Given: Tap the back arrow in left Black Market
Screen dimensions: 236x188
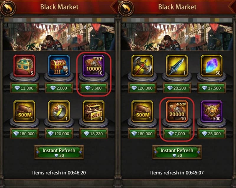Looking at the screenshot, I should [8, 8].
